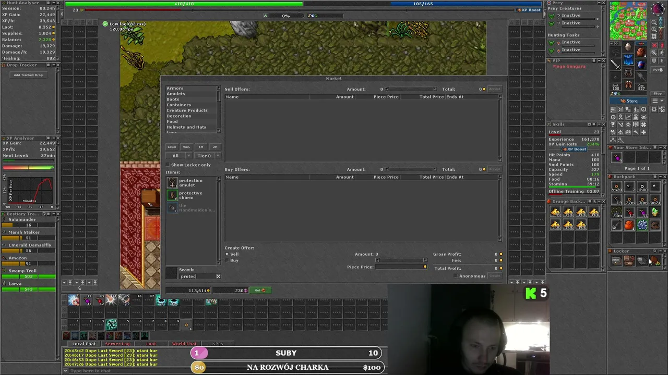Click the blue armor equipment slot

[628, 60]
